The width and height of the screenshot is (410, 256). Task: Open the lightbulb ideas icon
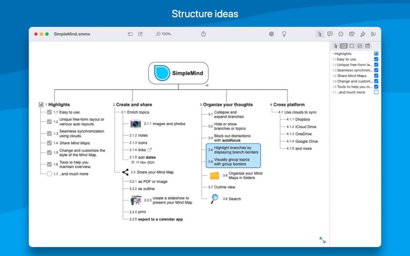coord(284,34)
